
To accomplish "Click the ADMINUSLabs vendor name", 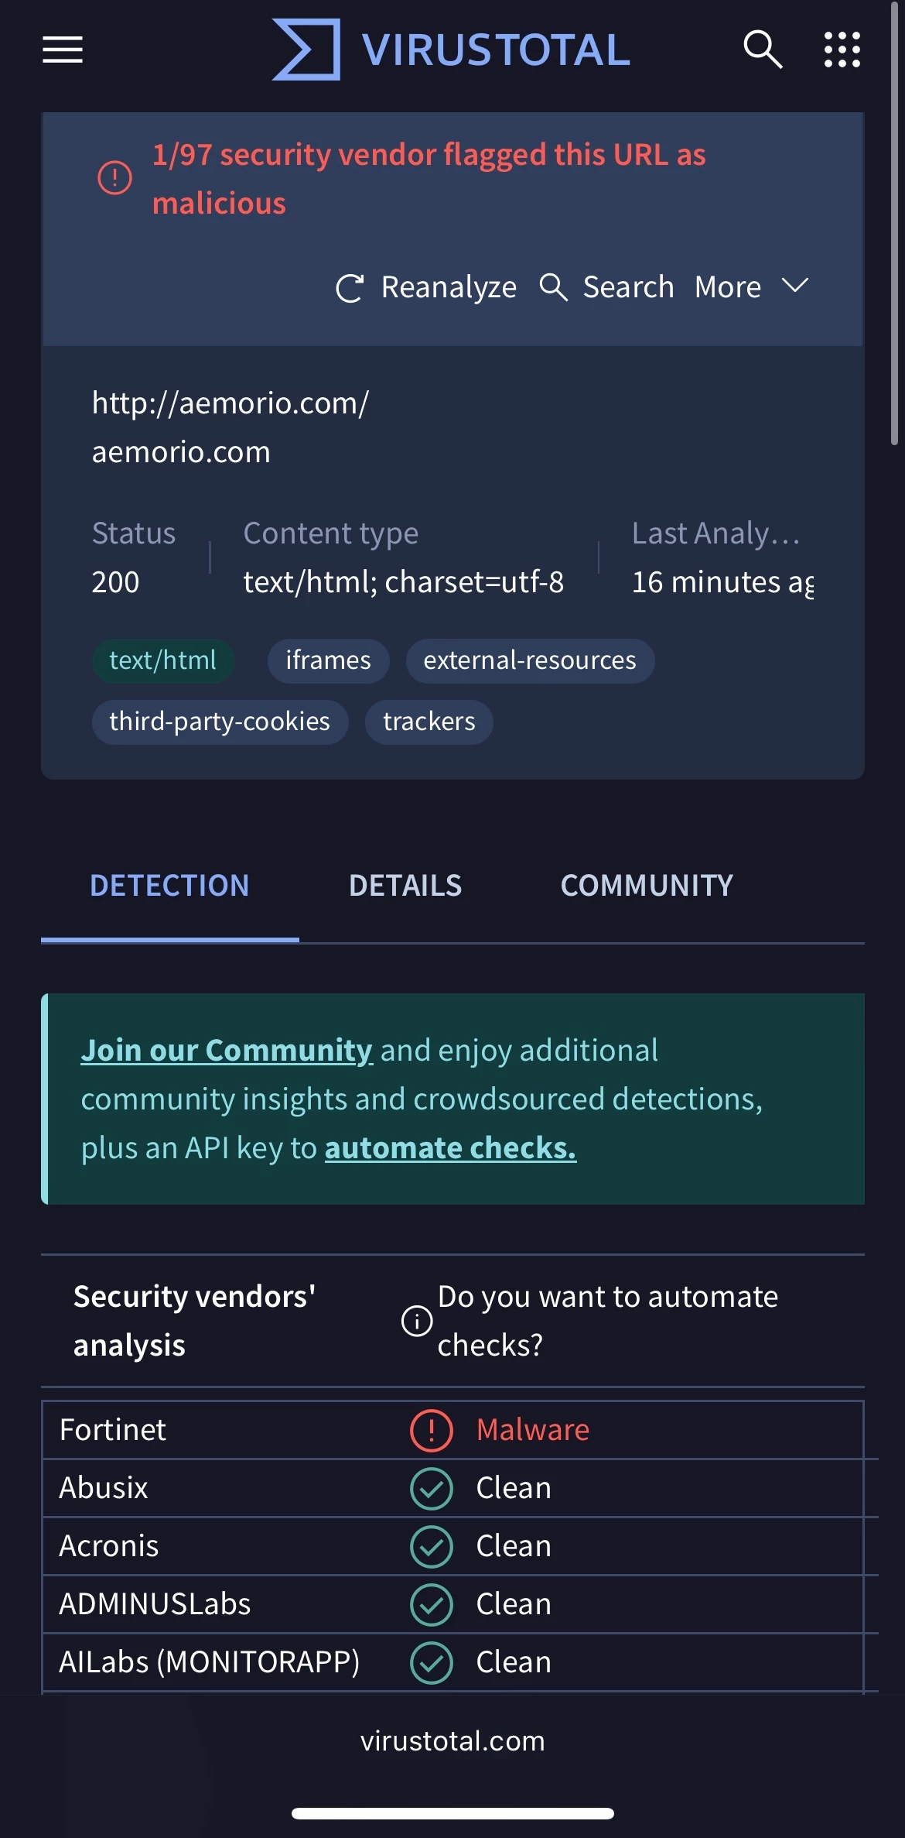I will point(155,1604).
